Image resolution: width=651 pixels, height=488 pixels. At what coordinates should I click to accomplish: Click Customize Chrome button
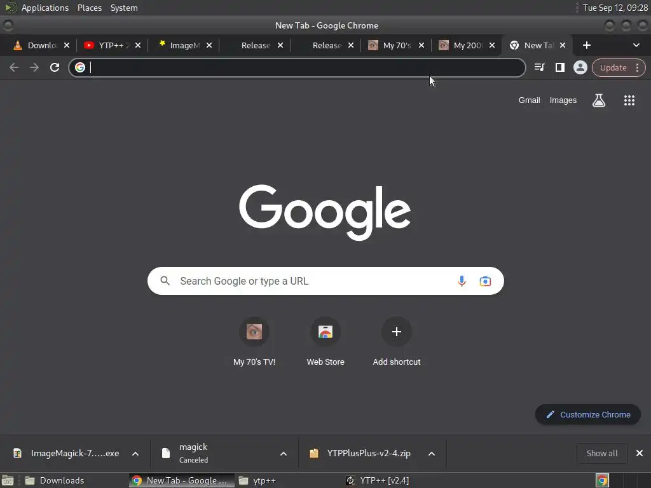(x=588, y=414)
